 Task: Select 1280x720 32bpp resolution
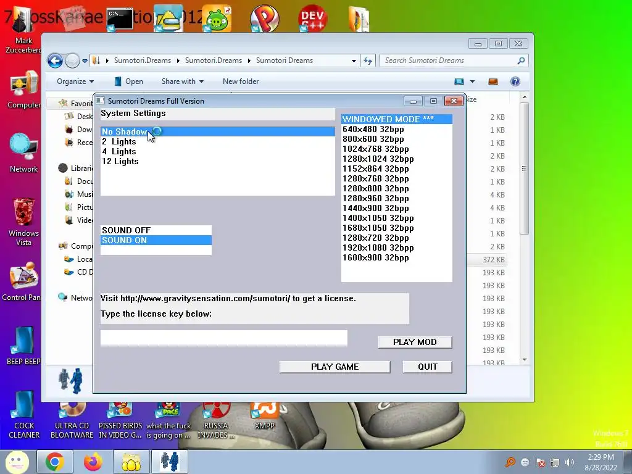click(397, 238)
